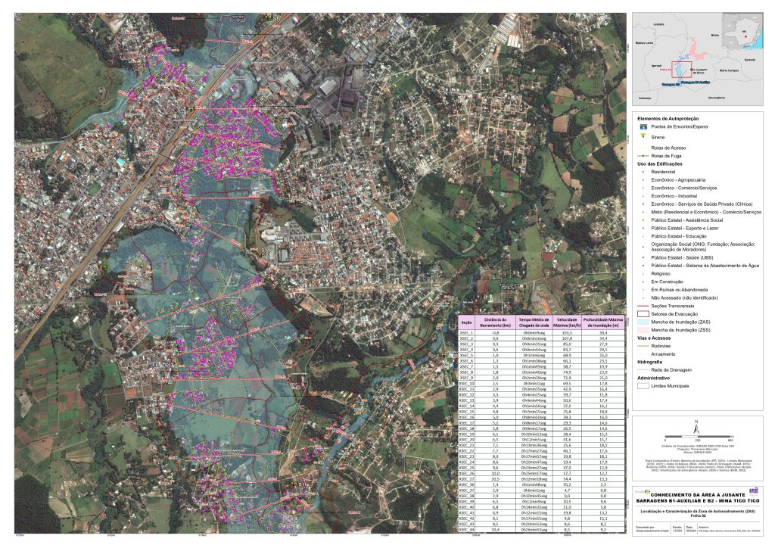Image resolution: width=775 pixels, height=548 pixels.
Task: Click the Seções Transversais red line symbol
Action: [643, 307]
